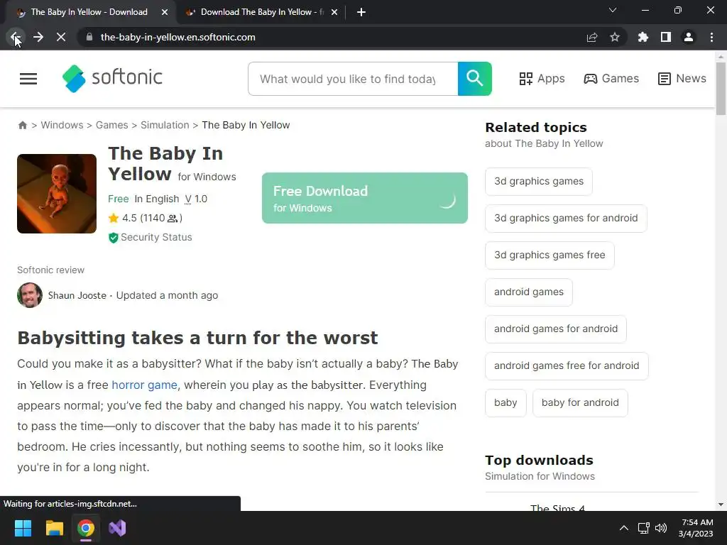This screenshot has width=727, height=545.
Task: Click the search input field
Action: tap(353, 79)
